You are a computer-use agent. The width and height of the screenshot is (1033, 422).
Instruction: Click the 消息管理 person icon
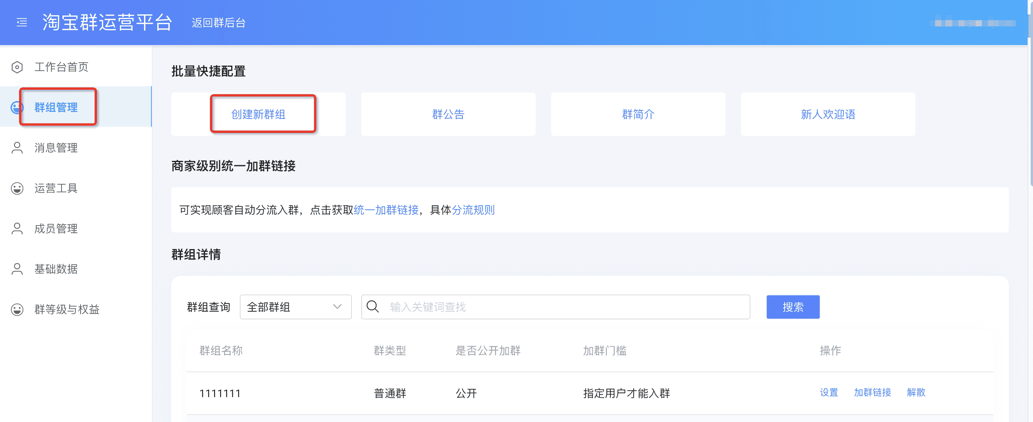tap(16, 148)
